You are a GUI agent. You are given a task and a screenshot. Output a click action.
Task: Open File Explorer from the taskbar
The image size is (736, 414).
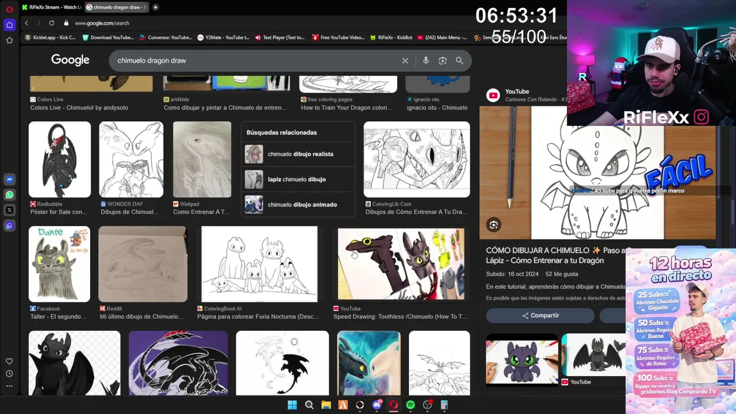point(326,405)
